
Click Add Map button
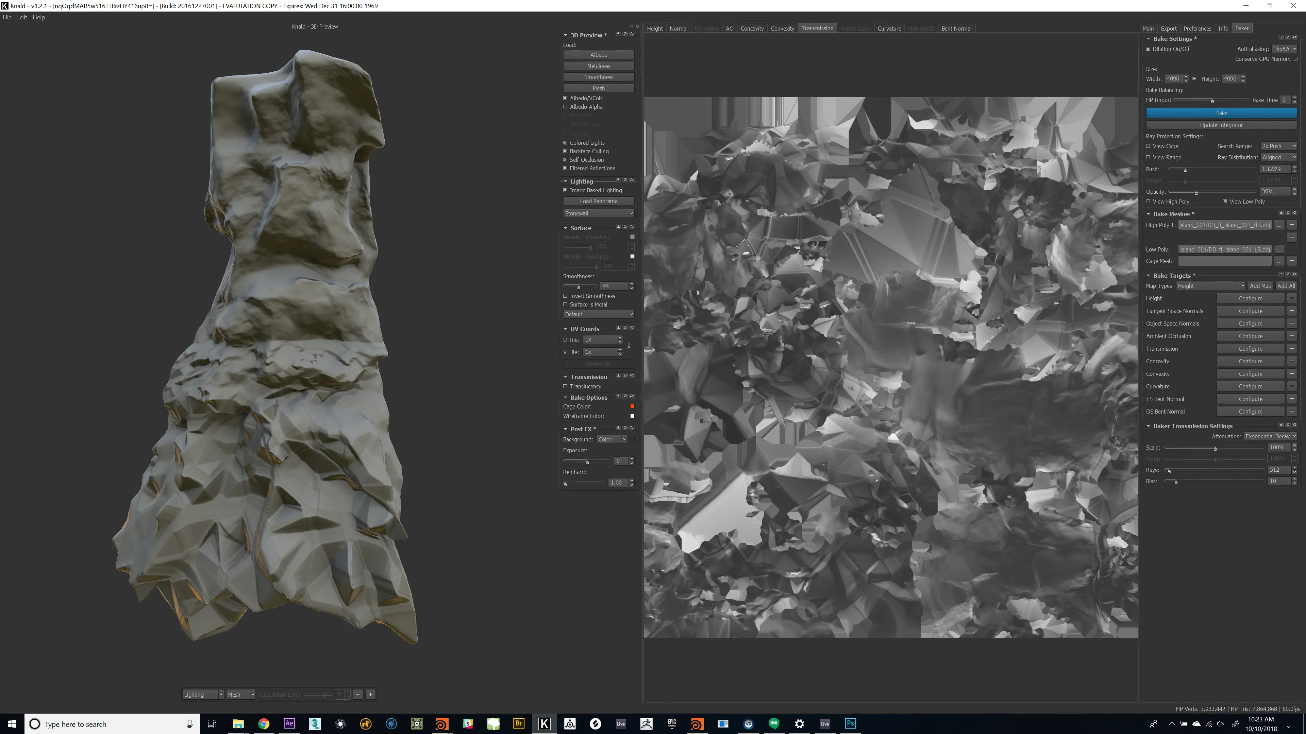coord(1260,286)
